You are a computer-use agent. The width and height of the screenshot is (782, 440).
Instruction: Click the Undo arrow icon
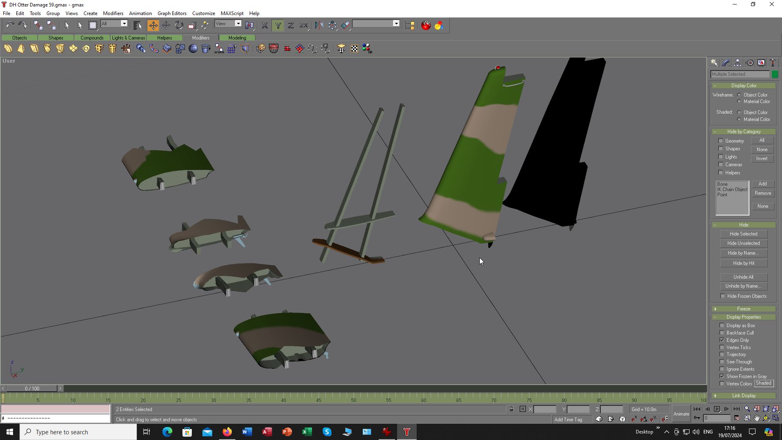10,25
